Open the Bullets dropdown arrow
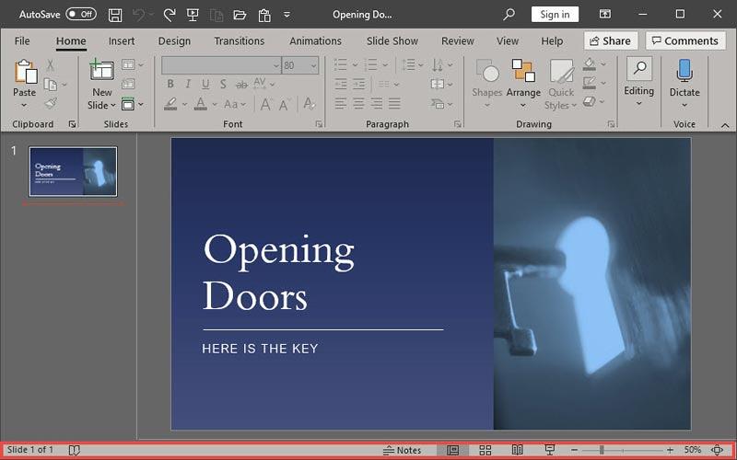 pyautogui.click(x=356, y=64)
